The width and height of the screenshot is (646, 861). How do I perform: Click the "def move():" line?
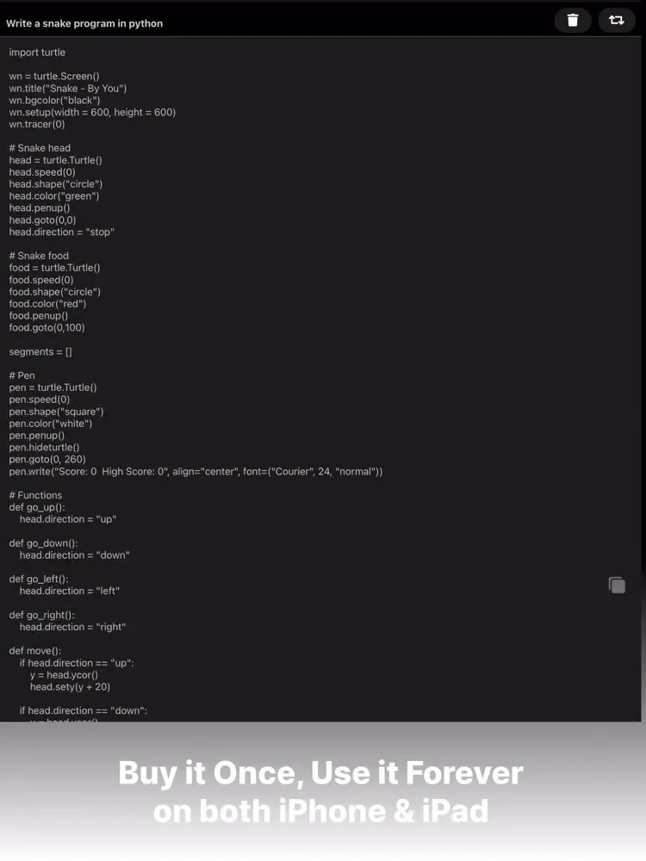[35, 651]
